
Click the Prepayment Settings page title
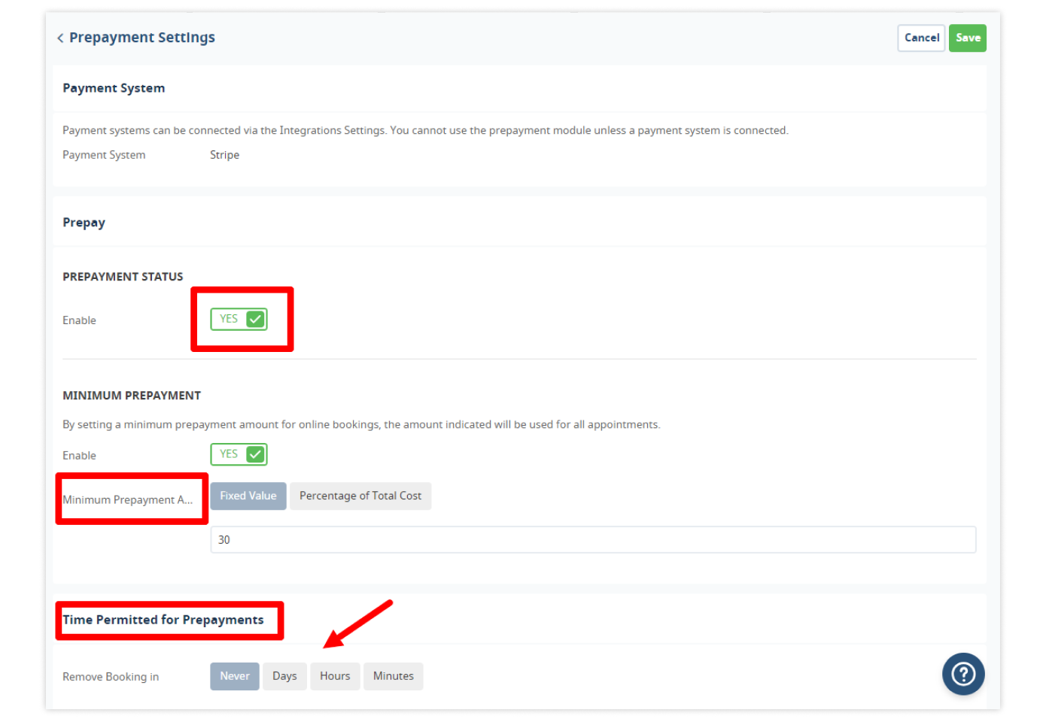142,38
